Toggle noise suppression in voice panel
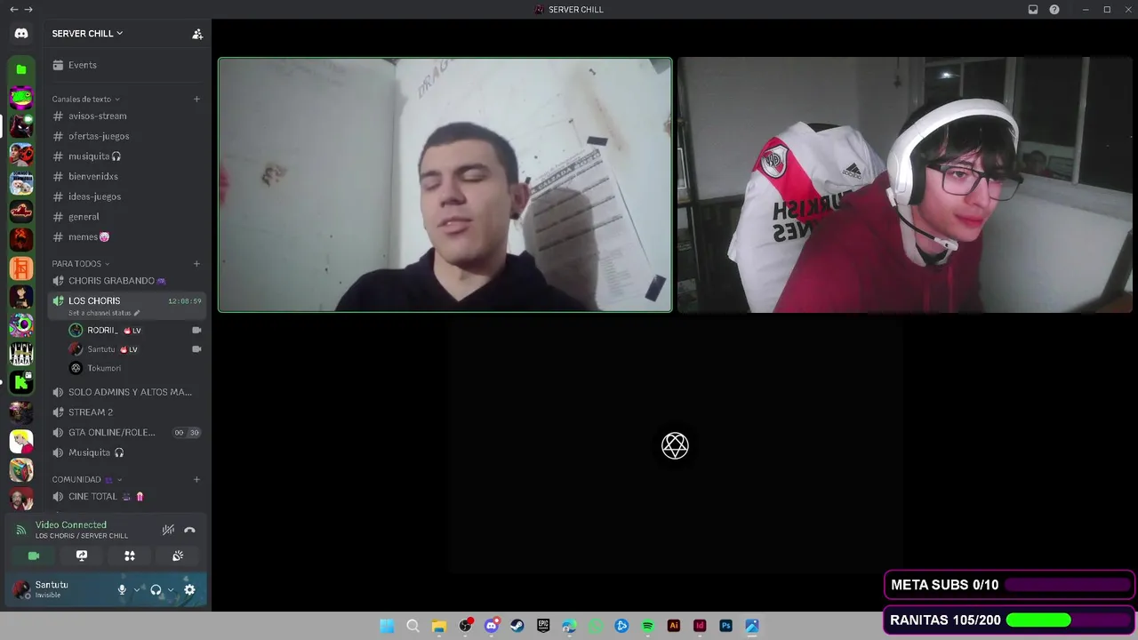The width and height of the screenshot is (1138, 640). click(168, 530)
